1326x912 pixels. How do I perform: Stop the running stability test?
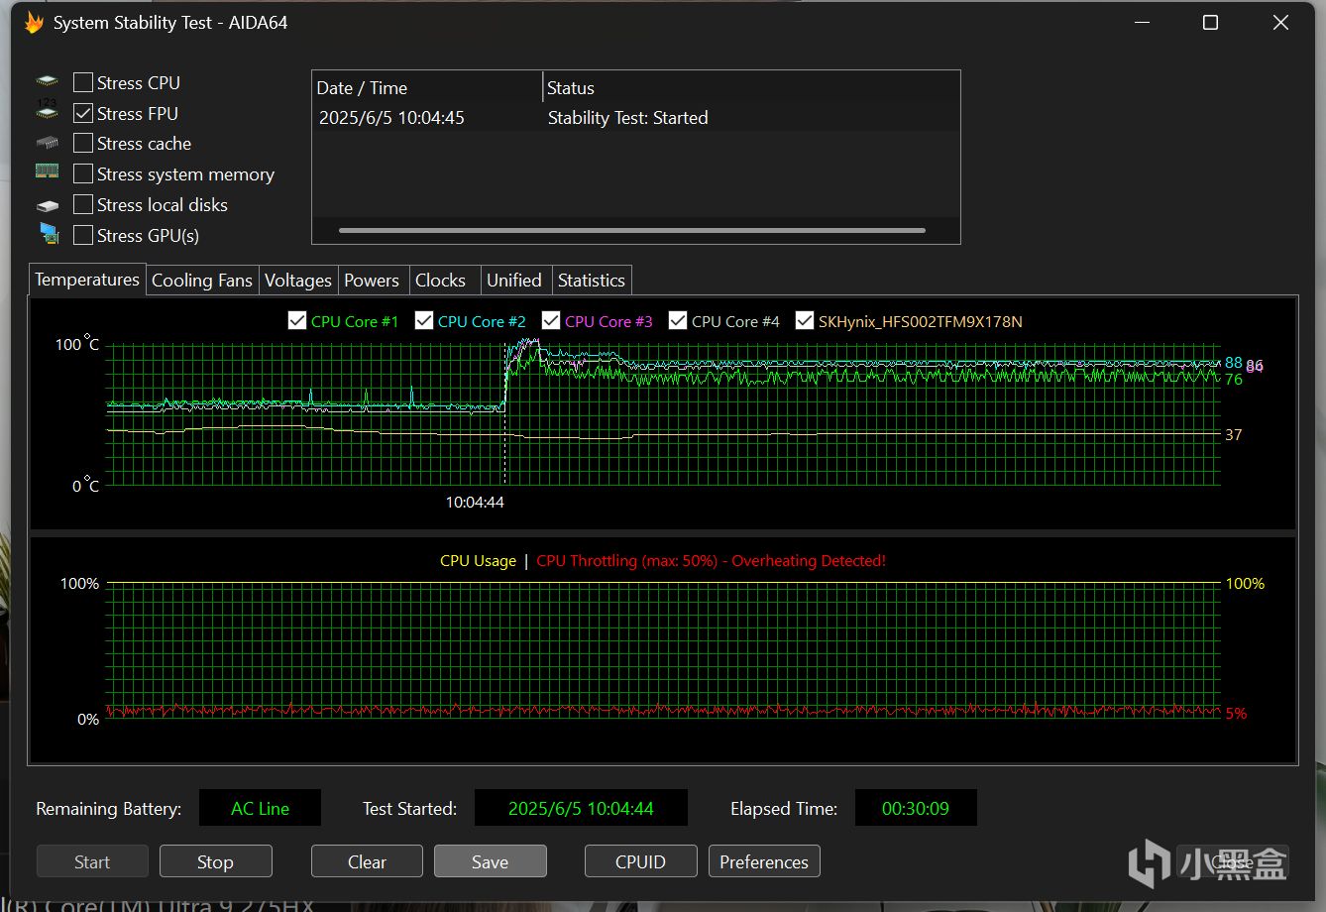(215, 861)
